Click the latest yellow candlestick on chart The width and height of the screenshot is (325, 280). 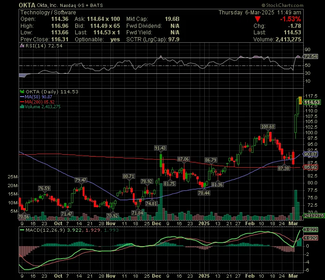point(300,100)
